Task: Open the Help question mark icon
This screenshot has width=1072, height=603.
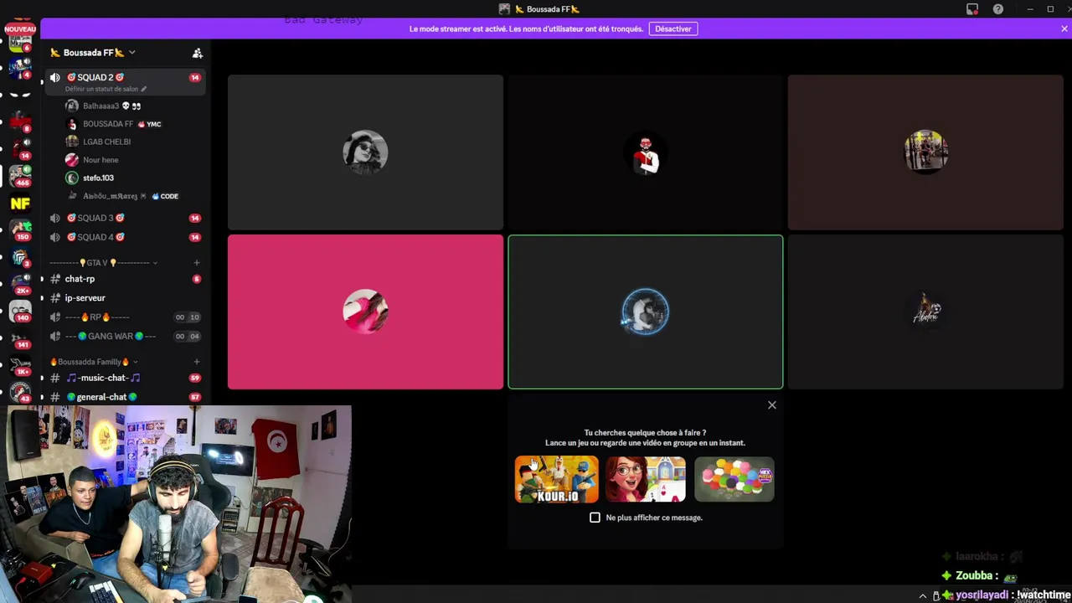Action: (x=997, y=9)
